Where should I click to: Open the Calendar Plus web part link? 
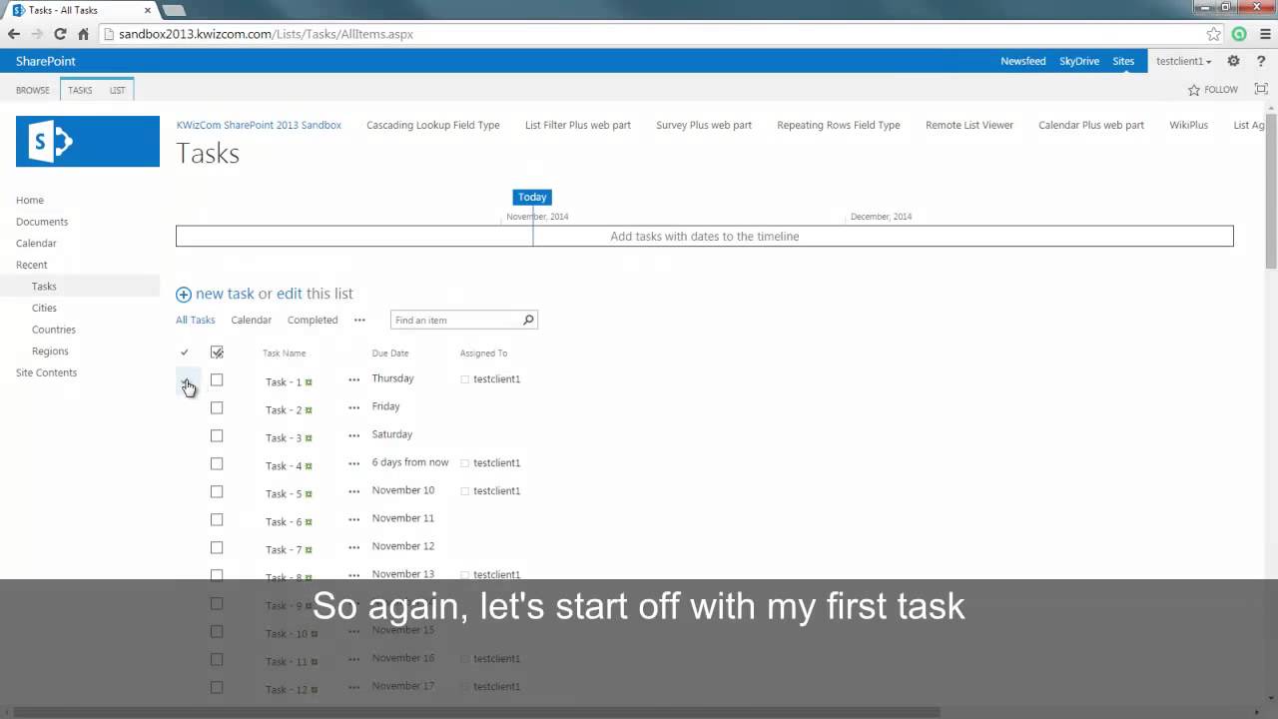coord(1091,125)
